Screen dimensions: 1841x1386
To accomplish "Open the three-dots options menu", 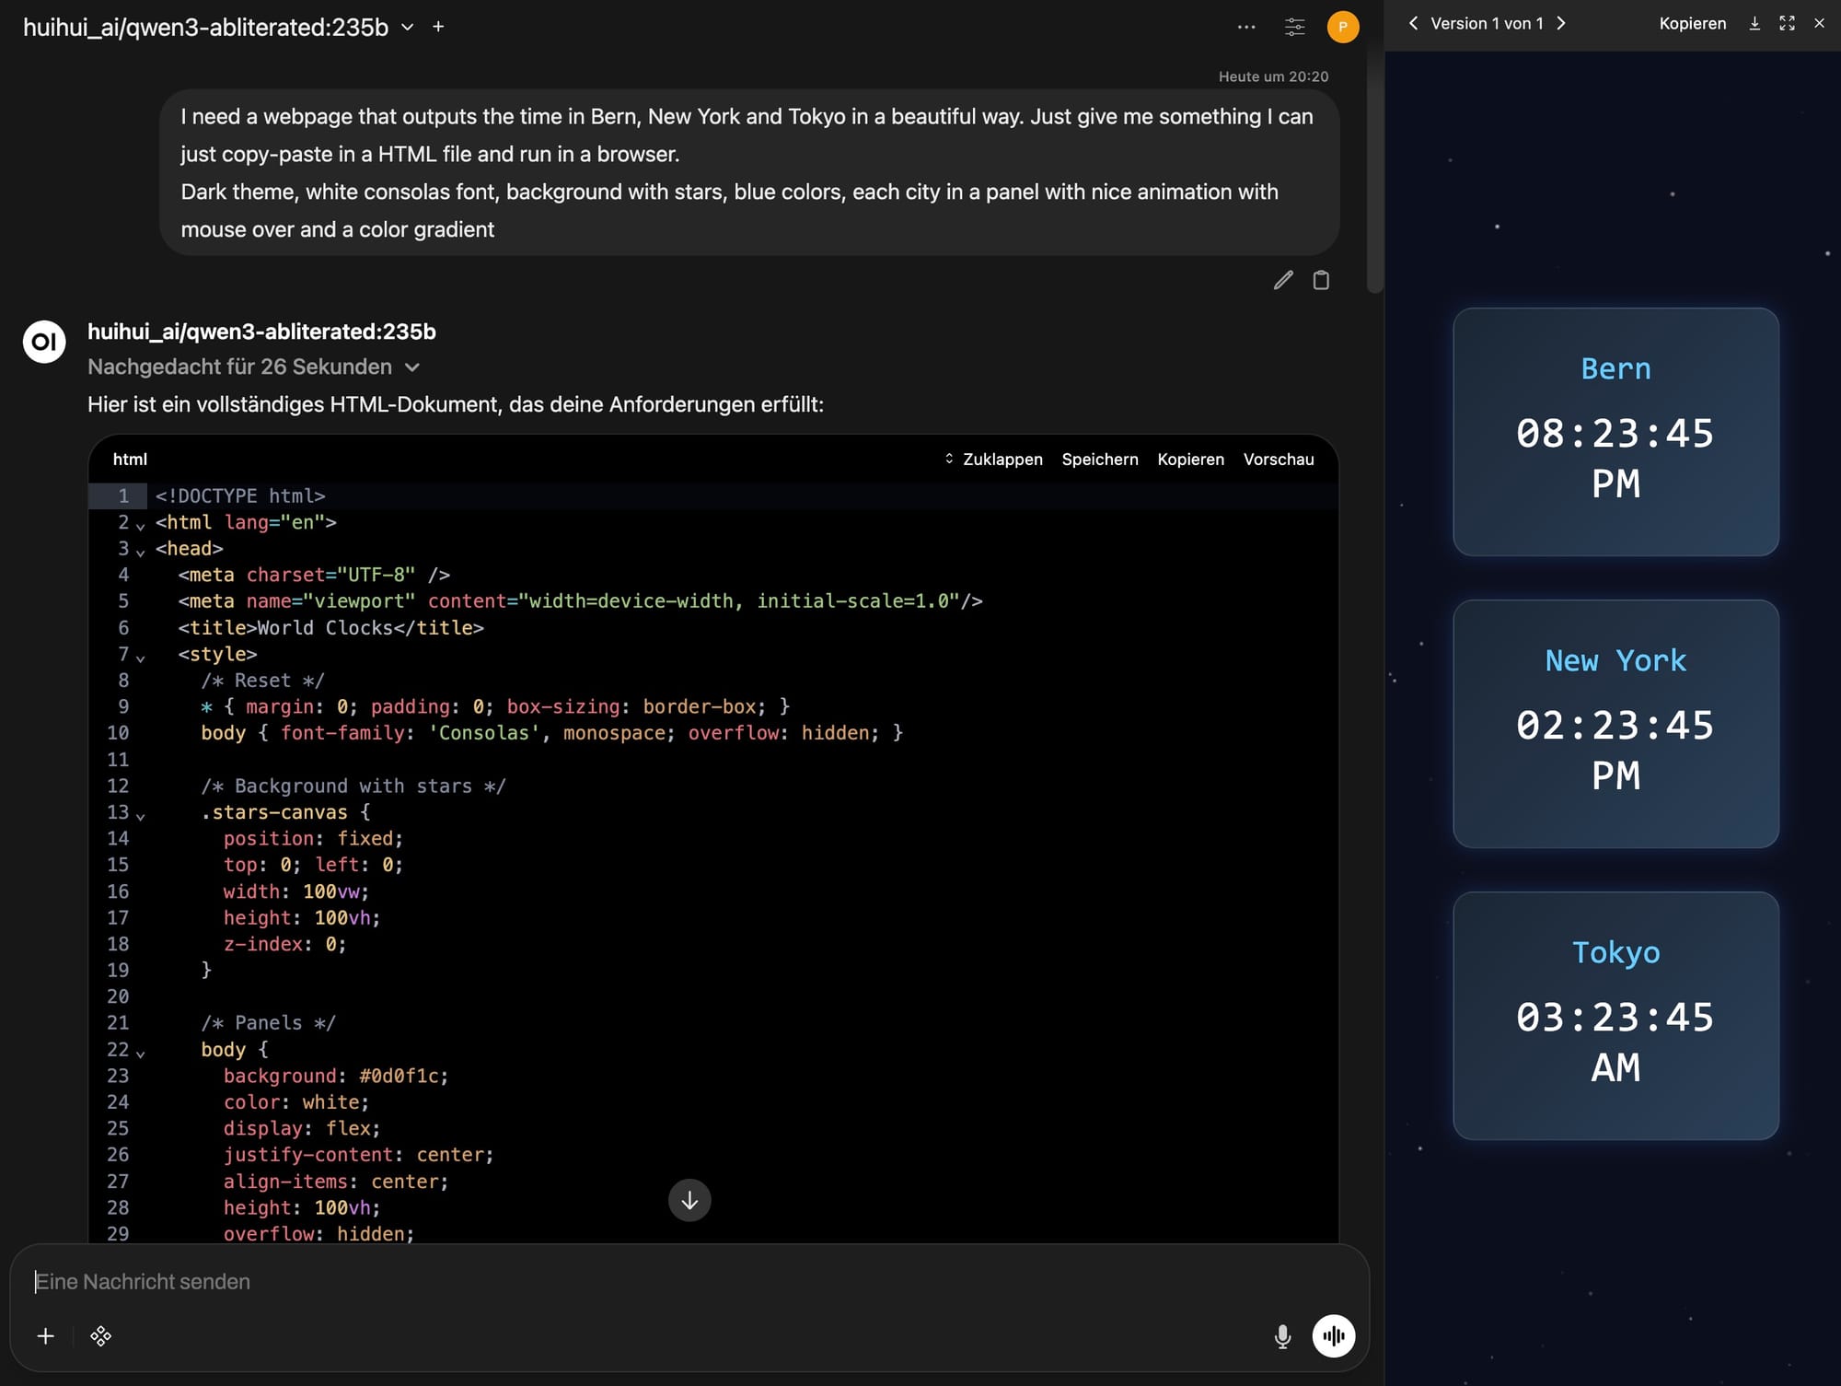I will coord(1246,27).
